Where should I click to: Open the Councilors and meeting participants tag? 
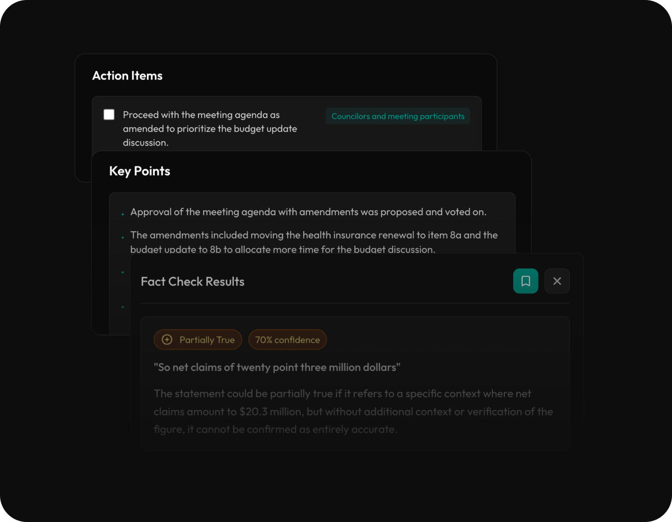(x=397, y=116)
